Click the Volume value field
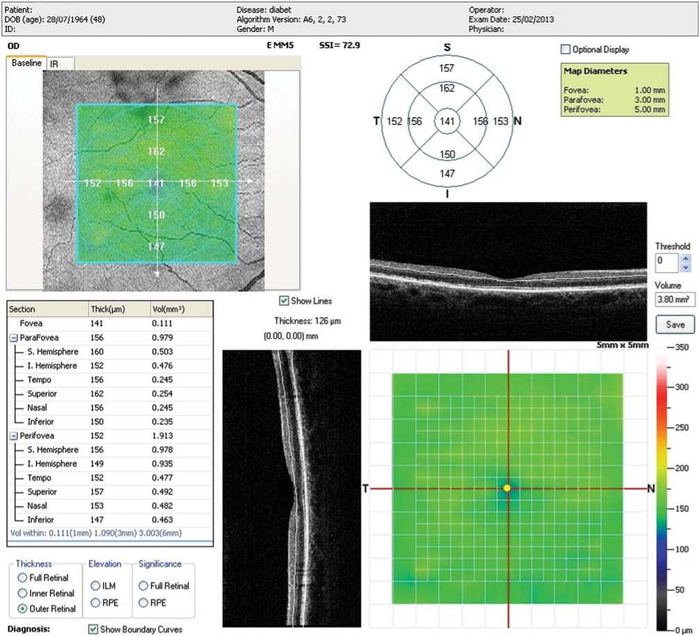 (x=675, y=299)
